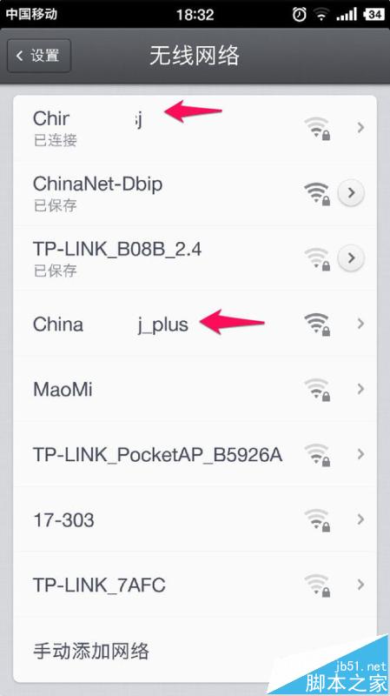Tap the locked wifi icon beside MaoMi
Viewport: 390px width, 696px height.
[x=317, y=389]
